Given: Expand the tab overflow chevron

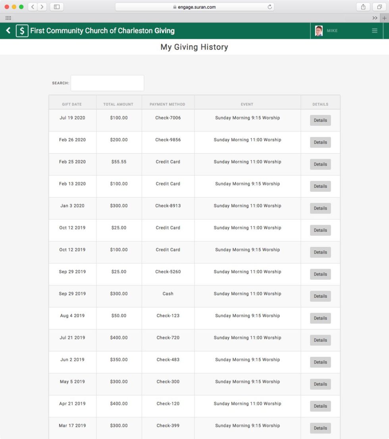Looking at the screenshot, I should coord(375,18).
